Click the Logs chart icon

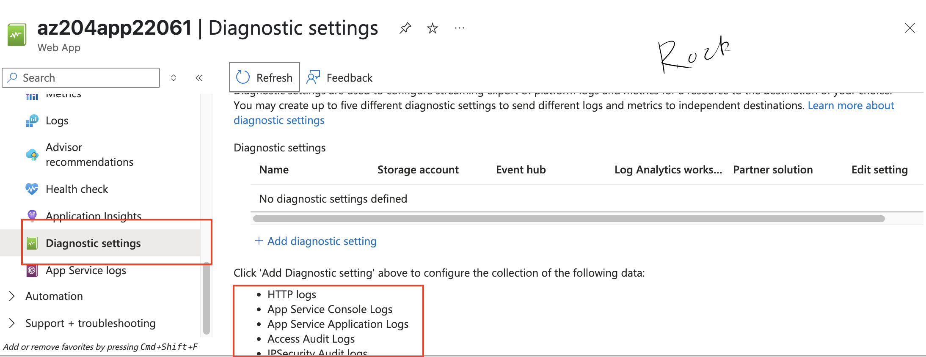click(x=32, y=121)
